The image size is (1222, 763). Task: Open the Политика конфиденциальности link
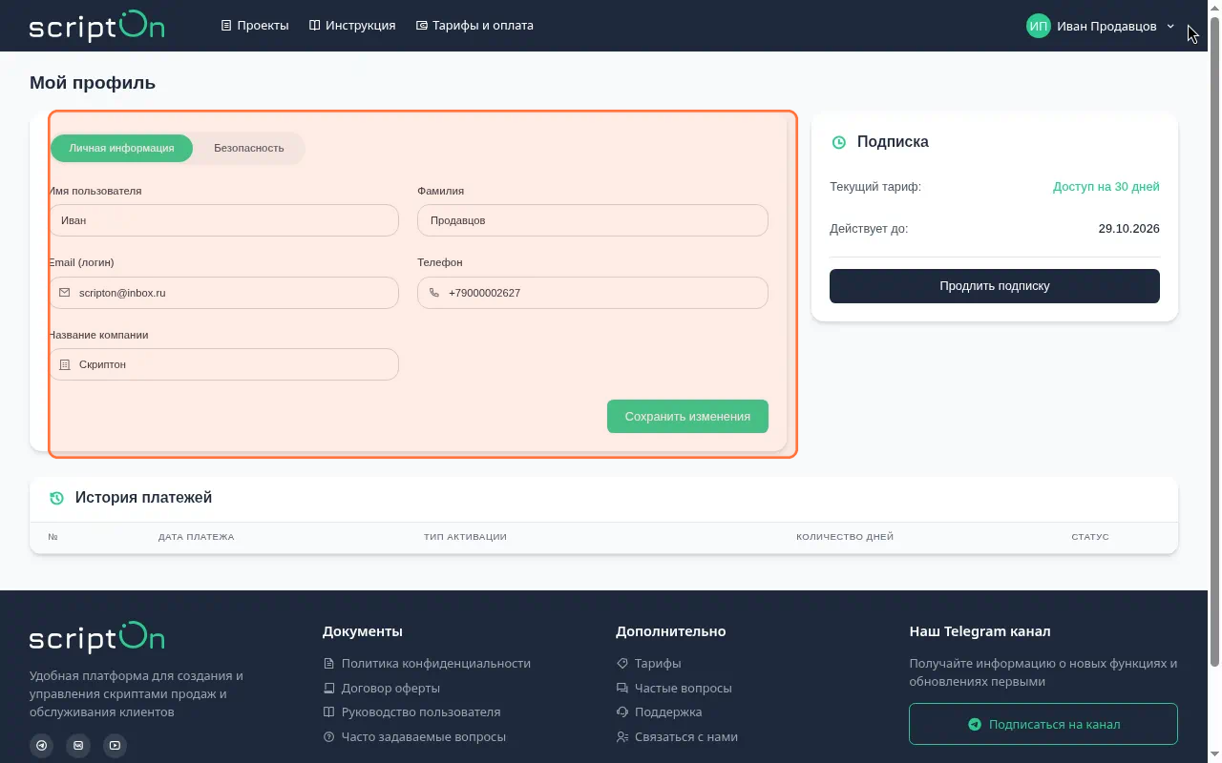[x=427, y=664]
